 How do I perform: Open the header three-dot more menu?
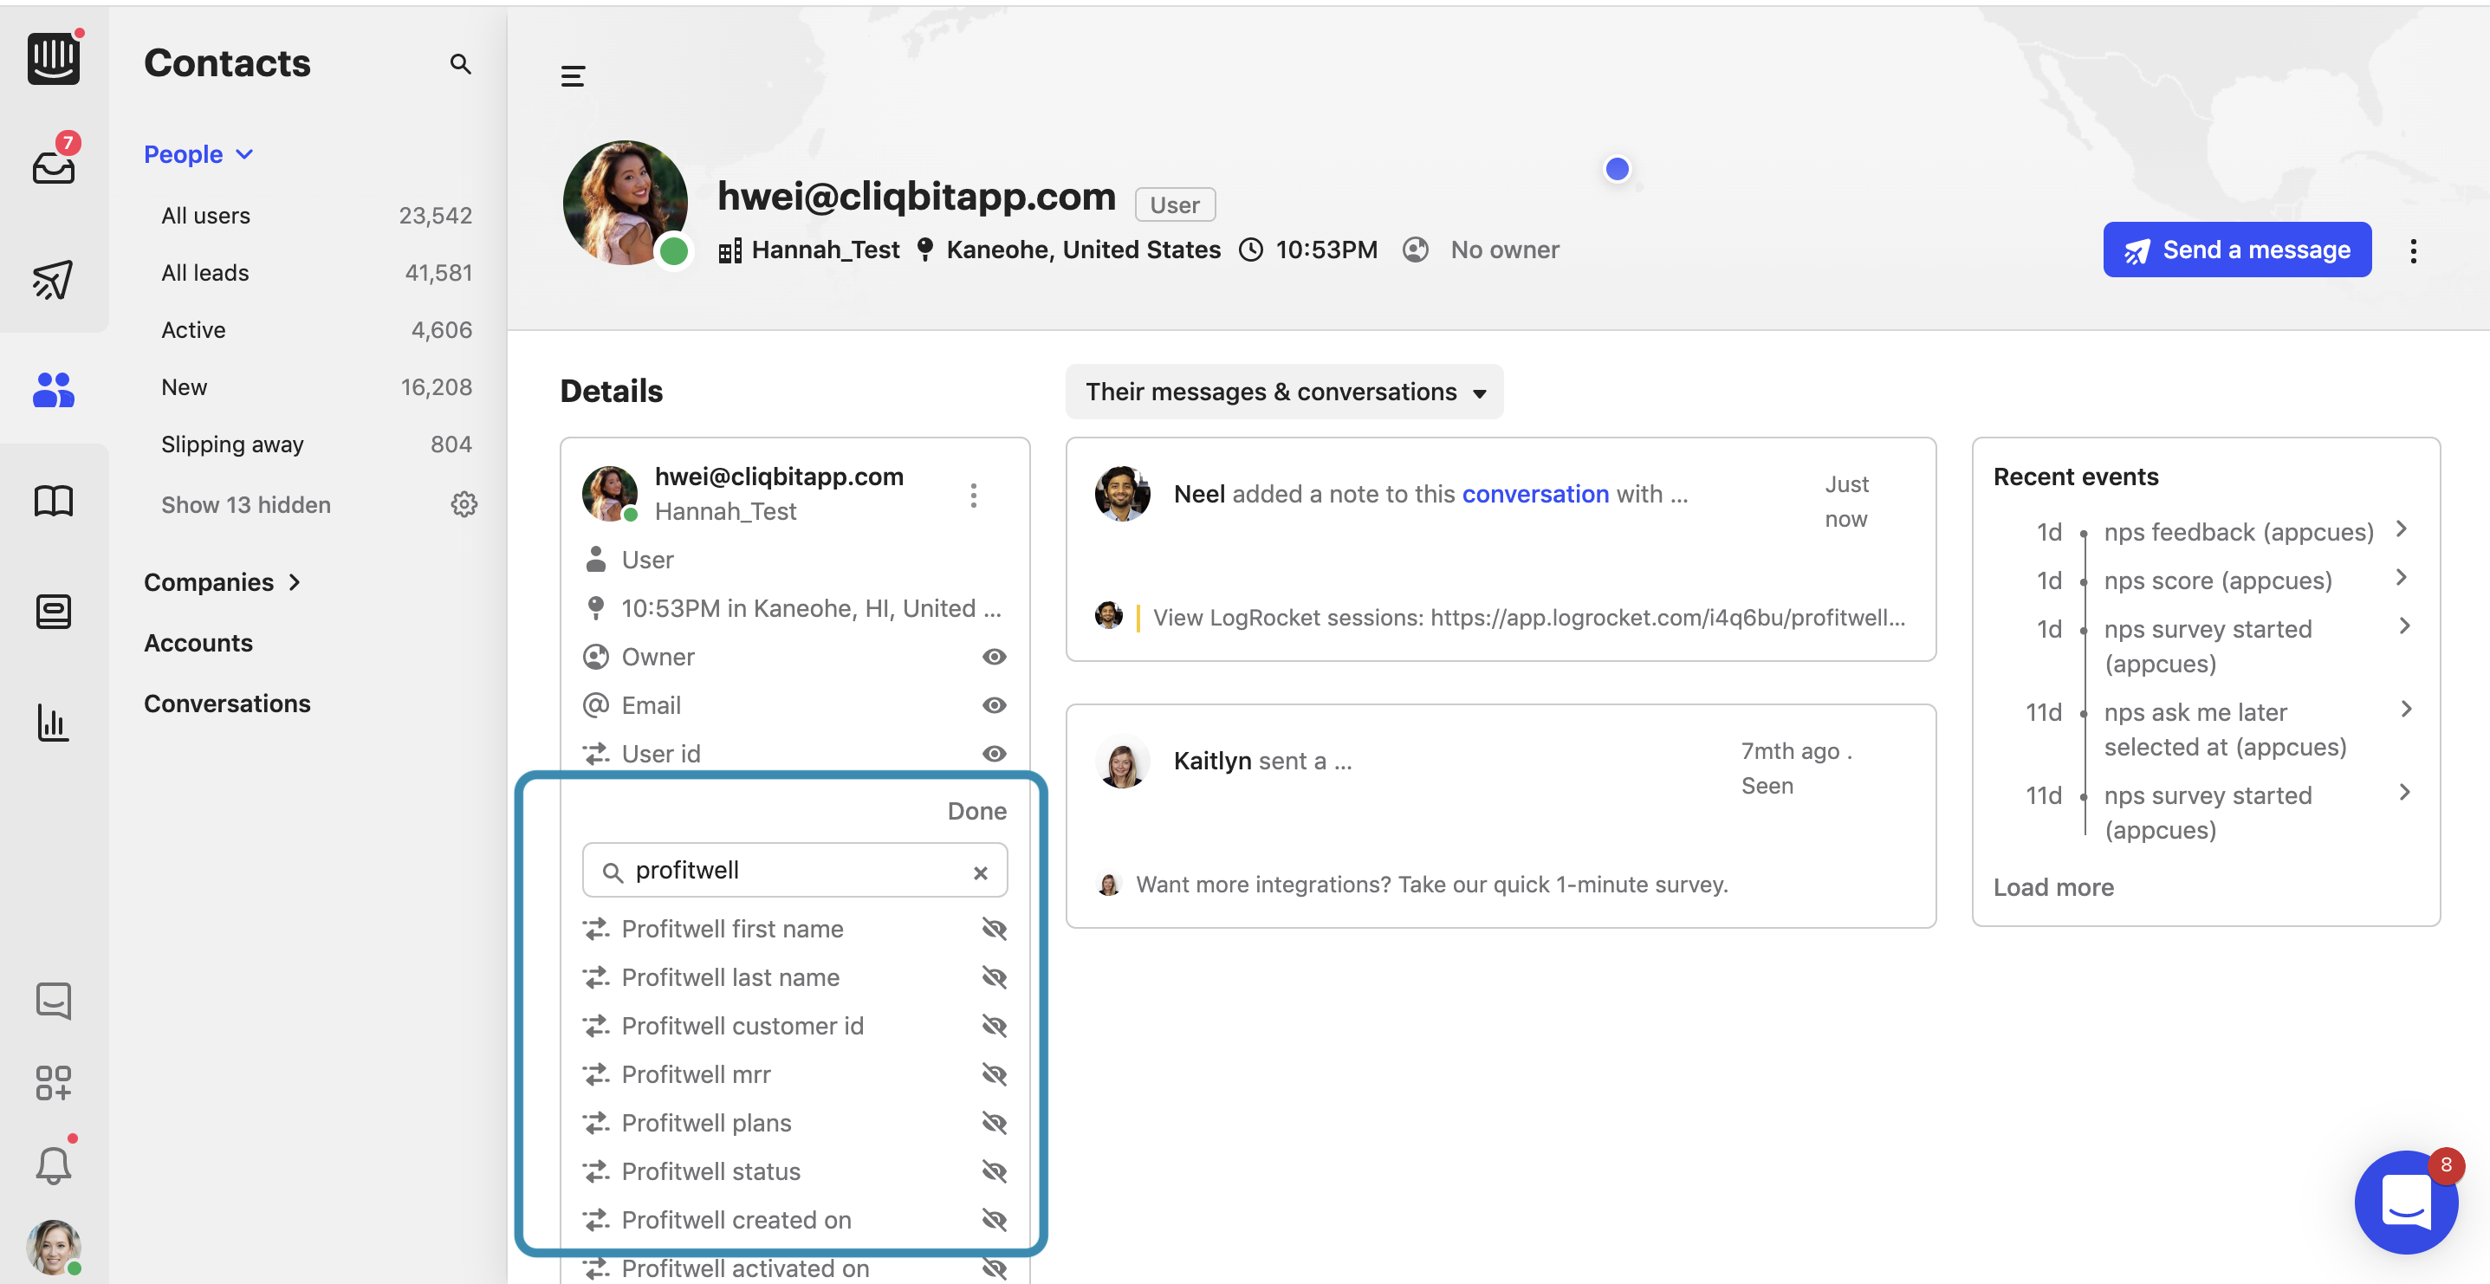coord(2413,250)
